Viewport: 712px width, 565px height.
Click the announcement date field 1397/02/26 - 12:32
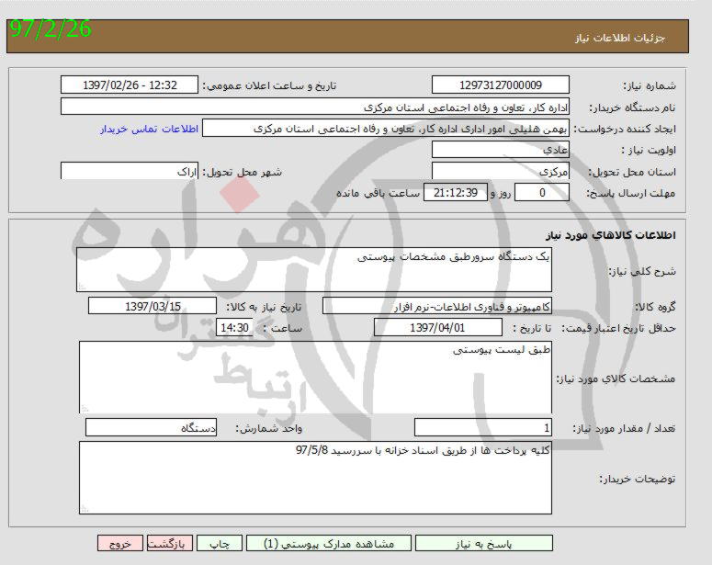(130, 85)
